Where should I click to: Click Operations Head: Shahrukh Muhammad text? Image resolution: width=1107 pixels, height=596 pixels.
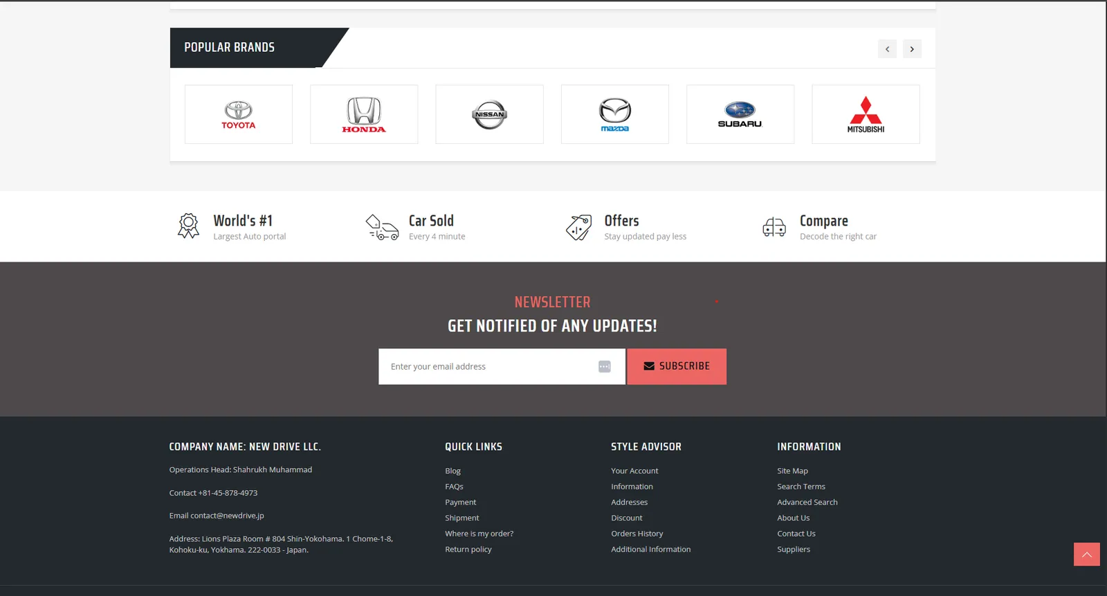[x=240, y=470]
